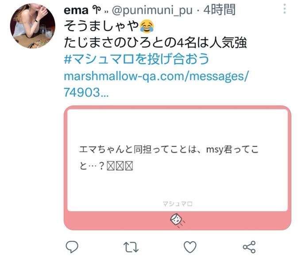Open the three-dot more options menu
This screenshot has width=301, height=256.
(285, 9)
